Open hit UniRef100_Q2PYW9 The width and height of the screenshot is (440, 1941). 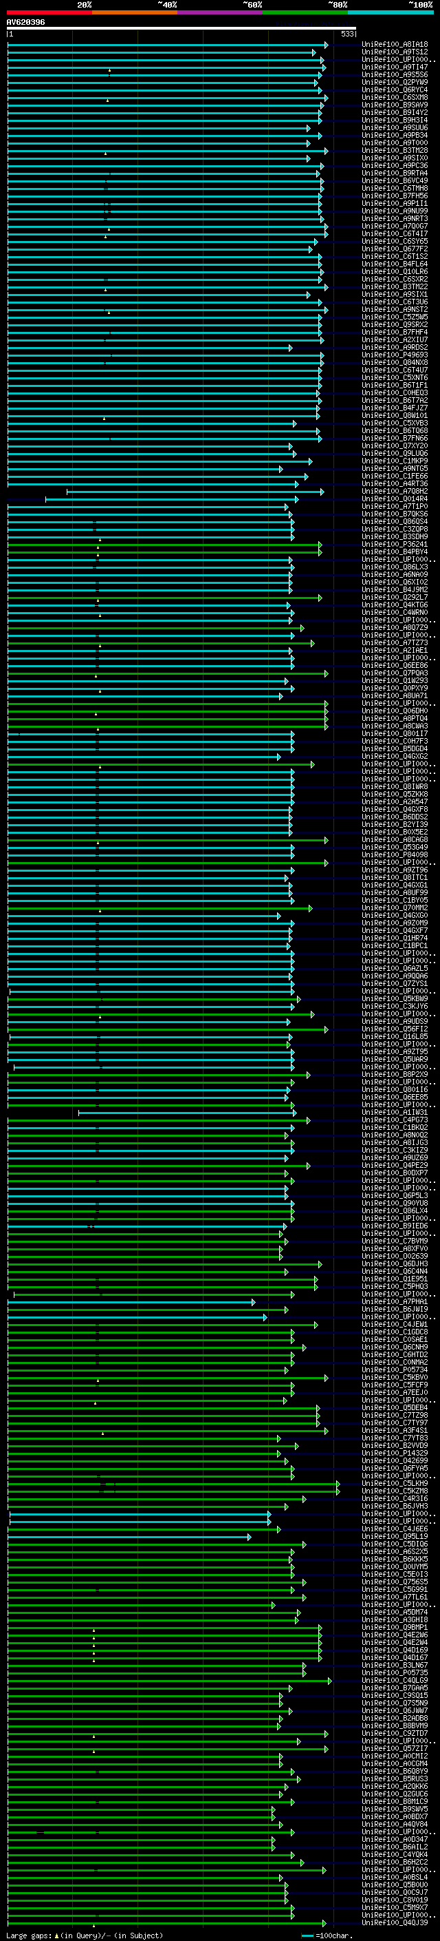click(x=395, y=82)
